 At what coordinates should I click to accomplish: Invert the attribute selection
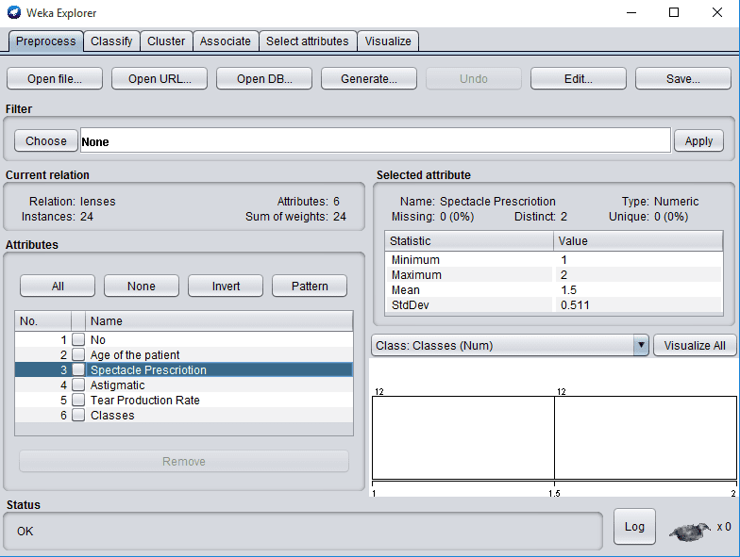pos(226,287)
